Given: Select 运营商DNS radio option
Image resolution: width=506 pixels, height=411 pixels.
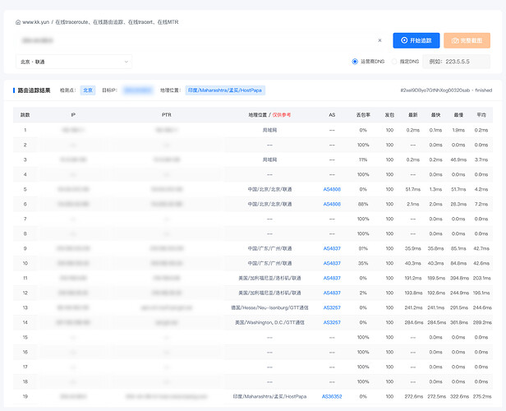Looking at the screenshot, I should [355, 62].
